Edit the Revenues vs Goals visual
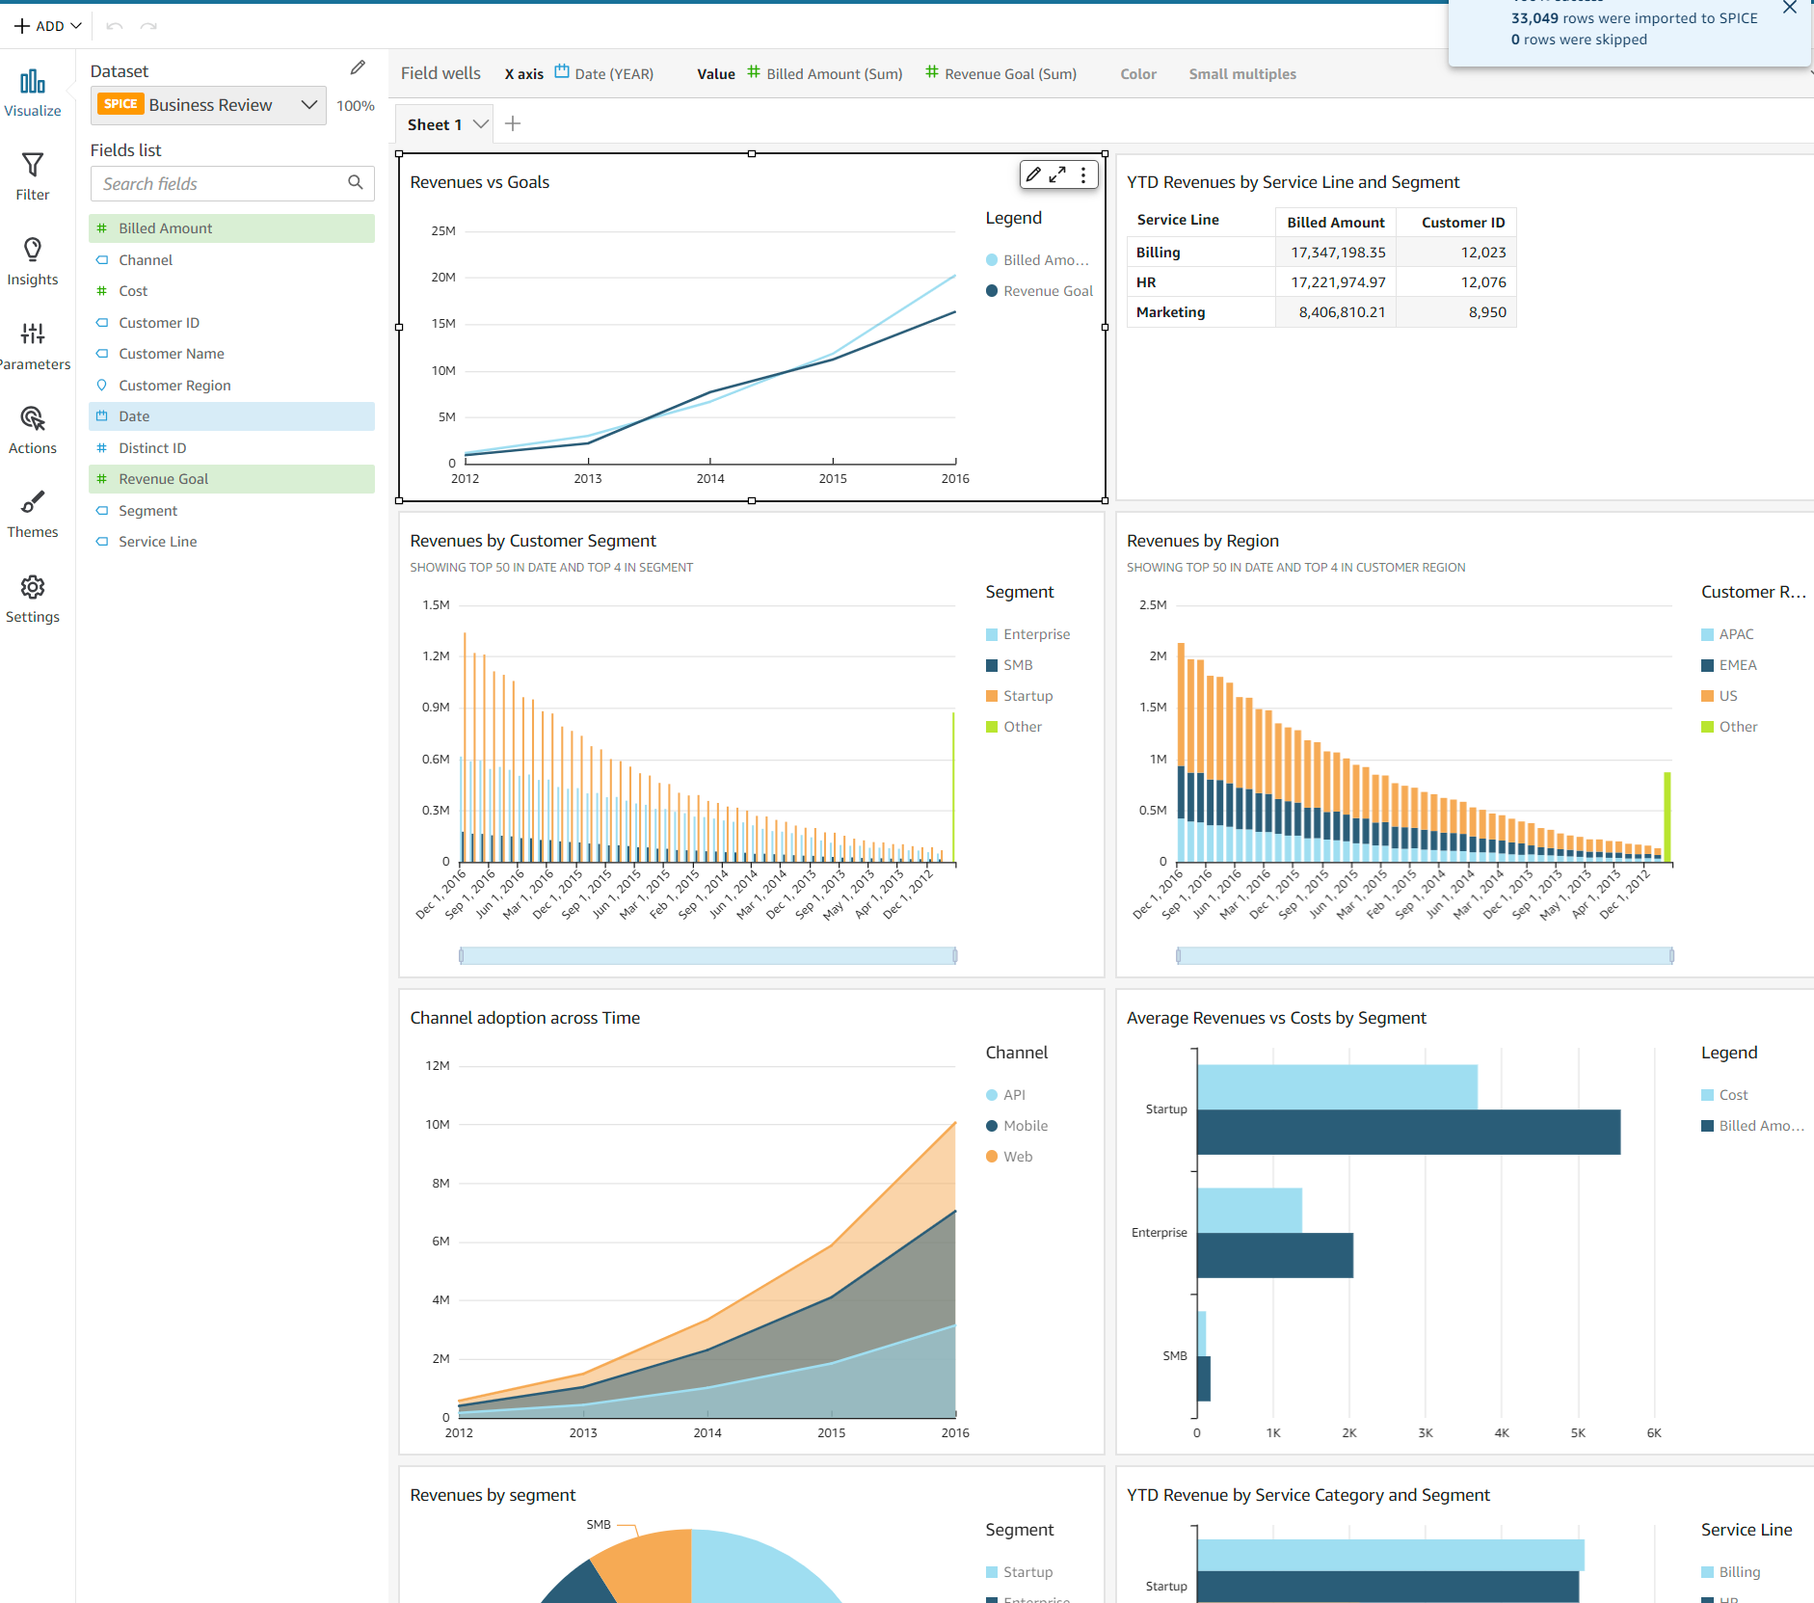The height and width of the screenshot is (1603, 1814). click(1033, 174)
